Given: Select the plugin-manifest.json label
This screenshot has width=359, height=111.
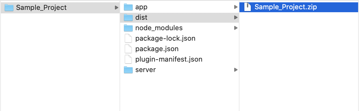Looking at the screenshot, I should coord(169,59).
